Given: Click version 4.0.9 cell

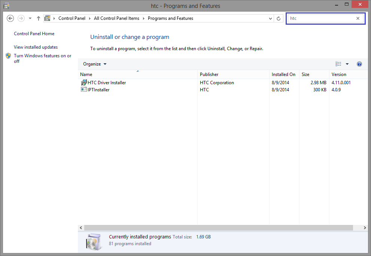Looking at the screenshot, I should click(336, 90).
